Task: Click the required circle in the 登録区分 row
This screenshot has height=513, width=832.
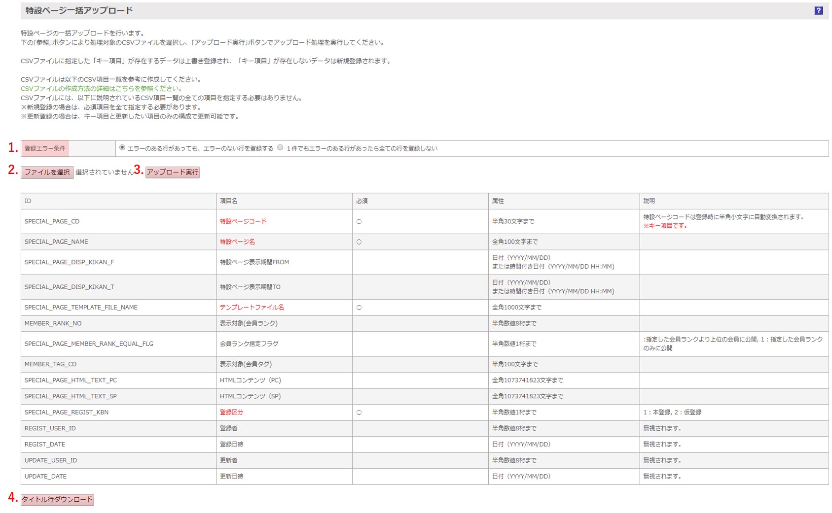Action: 359,412
